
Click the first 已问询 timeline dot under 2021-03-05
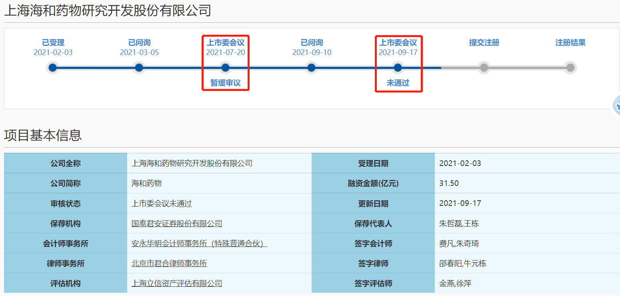pyautogui.click(x=139, y=68)
